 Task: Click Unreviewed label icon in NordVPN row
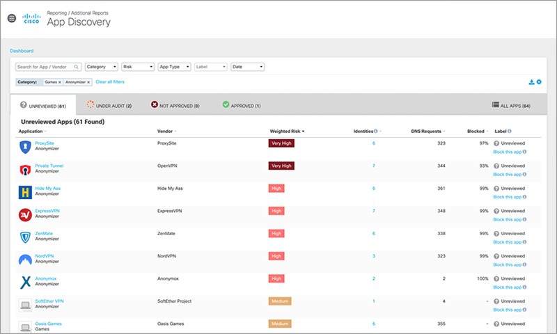(496, 256)
